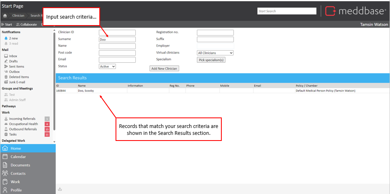
Task: Open the Deleted Items folder
Action: pyautogui.click(x=19, y=77)
